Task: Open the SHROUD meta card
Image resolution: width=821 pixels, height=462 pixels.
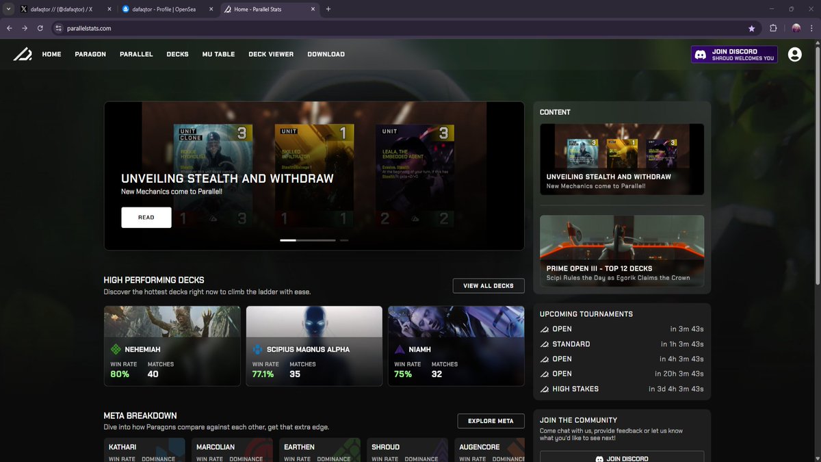Action: tap(407, 450)
